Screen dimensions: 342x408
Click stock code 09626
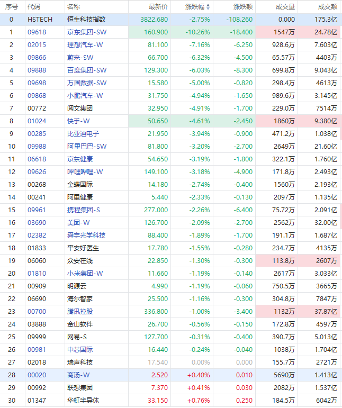[x=37, y=172]
